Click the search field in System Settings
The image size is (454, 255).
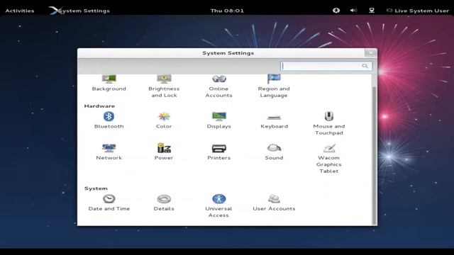[326, 66]
